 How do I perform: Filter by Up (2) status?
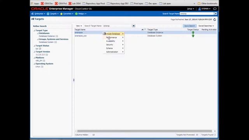[38, 49]
